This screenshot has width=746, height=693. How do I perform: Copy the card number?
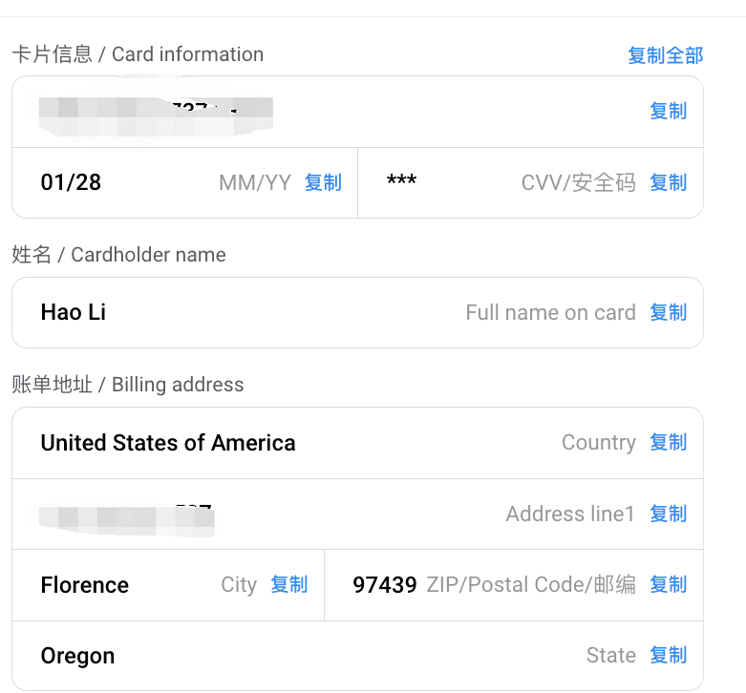(x=668, y=112)
